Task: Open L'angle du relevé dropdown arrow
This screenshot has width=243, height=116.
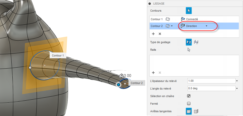Action: point(237,89)
